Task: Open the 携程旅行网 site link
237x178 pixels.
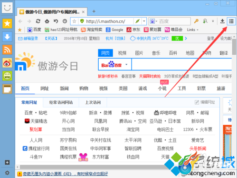Action: [x=36, y=148]
